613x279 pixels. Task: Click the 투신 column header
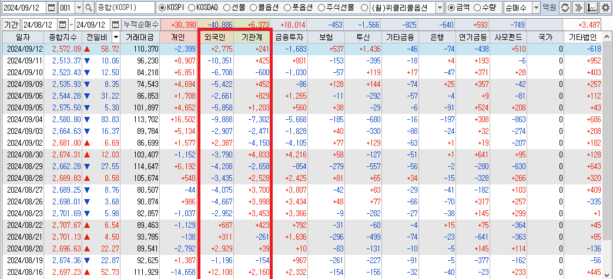click(363, 38)
